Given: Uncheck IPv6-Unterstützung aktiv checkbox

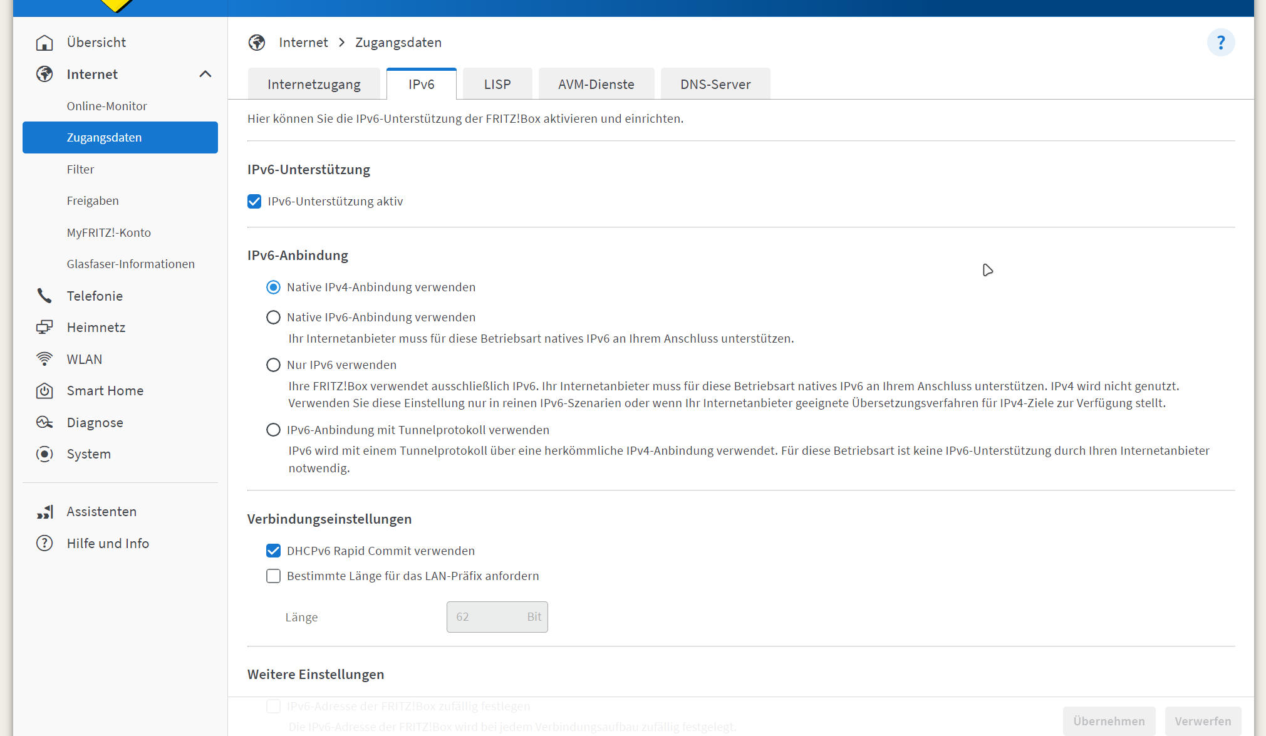Looking at the screenshot, I should (x=254, y=201).
